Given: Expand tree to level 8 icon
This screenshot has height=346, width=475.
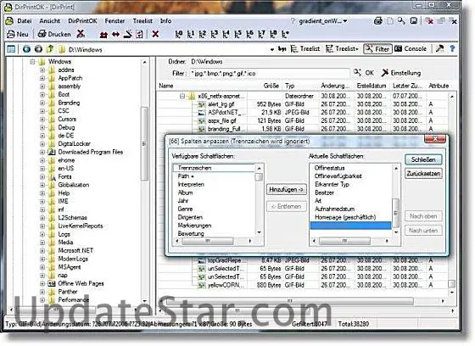Looking at the screenshot, I should [x=273, y=34].
